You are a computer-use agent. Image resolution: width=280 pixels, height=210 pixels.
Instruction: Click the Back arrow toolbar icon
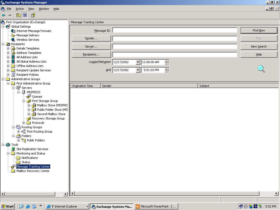click(4, 15)
